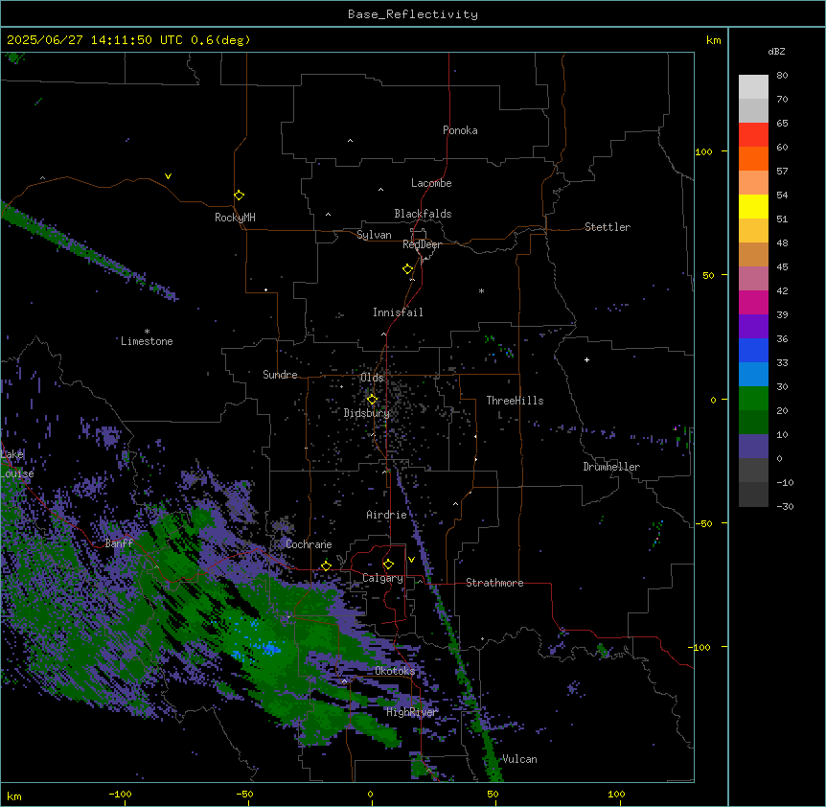Click the 65 value on the dBZ legend

point(782,124)
